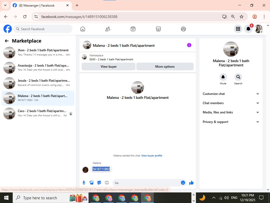The height and width of the screenshot is (203, 270).
Task: Open emoji picker in message box
Action: (183, 183)
